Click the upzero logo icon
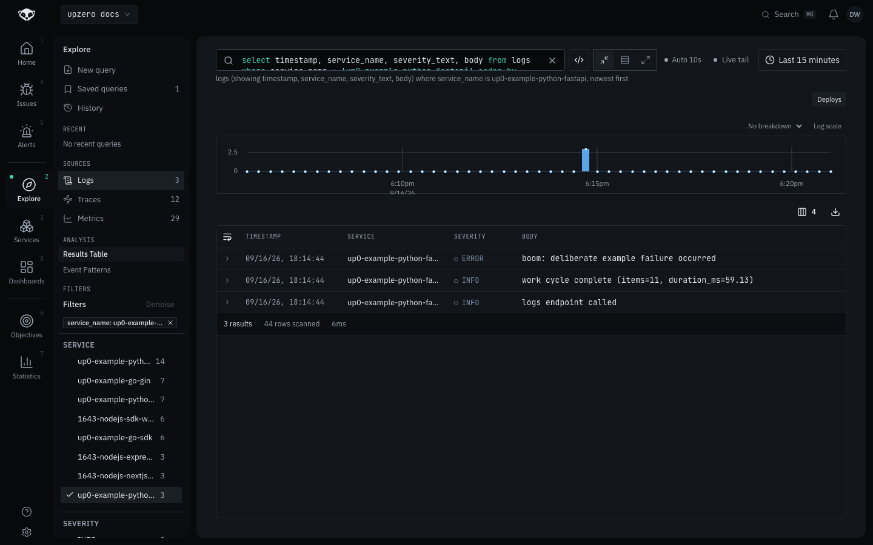The width and height of the screenshot is (873, 545). point(27,15)
